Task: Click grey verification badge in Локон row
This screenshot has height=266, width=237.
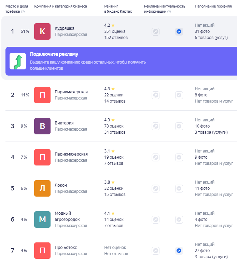Action: click(x=179, y=188)
